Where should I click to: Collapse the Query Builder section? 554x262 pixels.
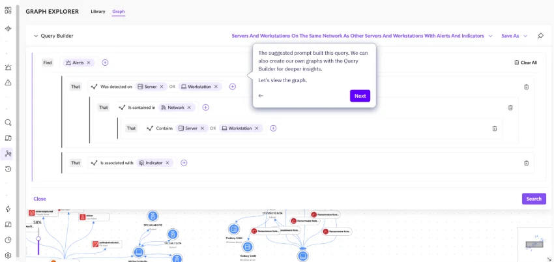[x=36, y=36]
